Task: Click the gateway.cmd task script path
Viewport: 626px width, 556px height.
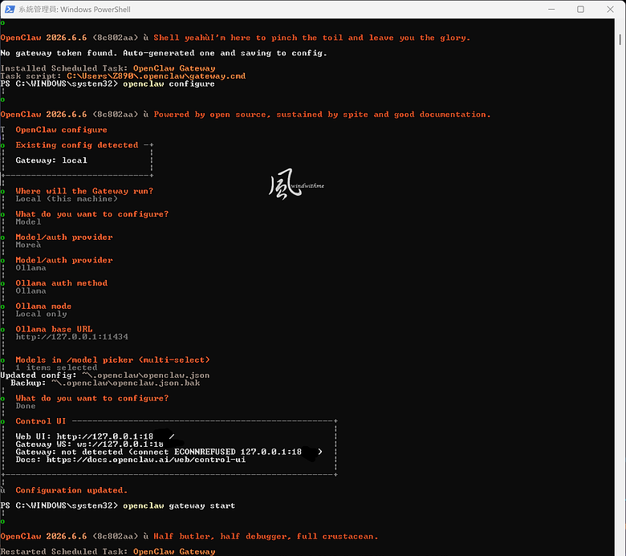Action: pyautogui.click(x=156, y=76)
